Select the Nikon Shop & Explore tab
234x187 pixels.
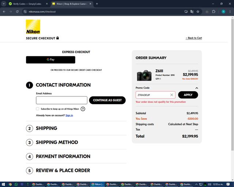click(x=72, y=4)
